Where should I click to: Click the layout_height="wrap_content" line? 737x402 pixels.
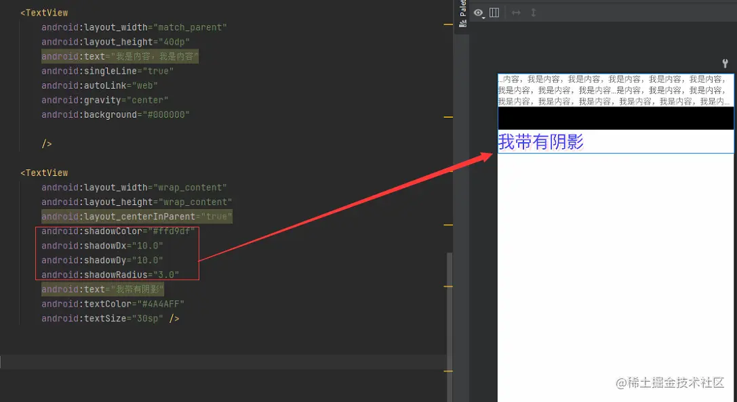[x=137, y=202]
